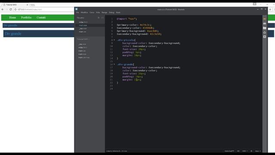The image size is (275, 155).
Task: Open the File menu in Brackets
Action: click(x=77, y=12)
